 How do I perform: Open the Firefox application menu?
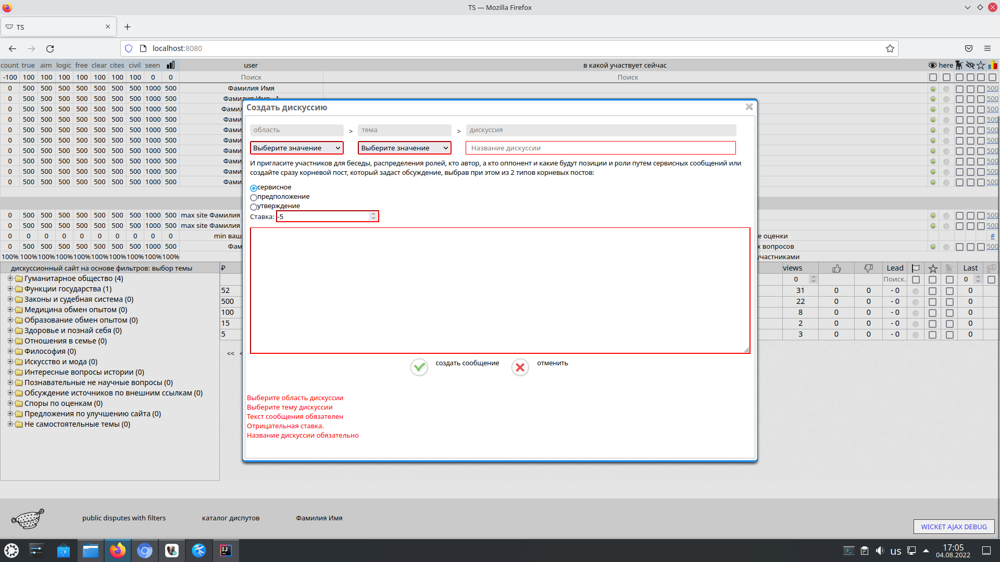988,48
